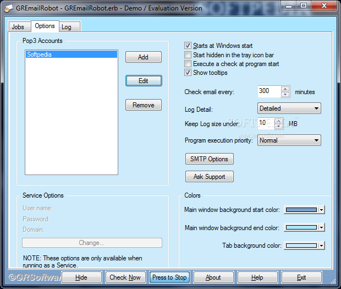Open the About dialog

point(213,277)
